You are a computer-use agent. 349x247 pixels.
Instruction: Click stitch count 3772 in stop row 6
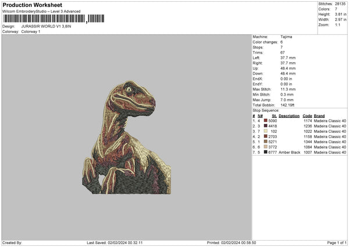click(x=273, y=147)
